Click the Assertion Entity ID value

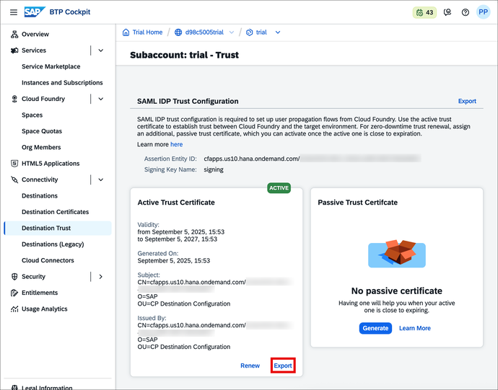pos(313,159)
